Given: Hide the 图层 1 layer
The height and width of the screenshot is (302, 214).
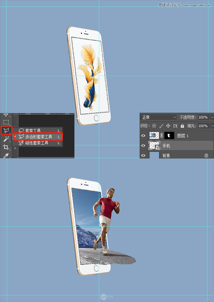Looking at the screenshot, I should 143,135.
